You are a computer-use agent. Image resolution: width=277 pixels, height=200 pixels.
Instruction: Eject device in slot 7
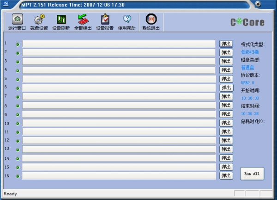click(226, 97)
